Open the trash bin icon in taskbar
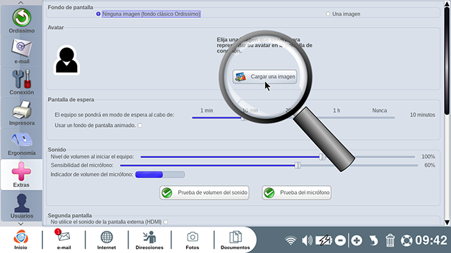Screen dimensions: 451x253 [390, 241]
